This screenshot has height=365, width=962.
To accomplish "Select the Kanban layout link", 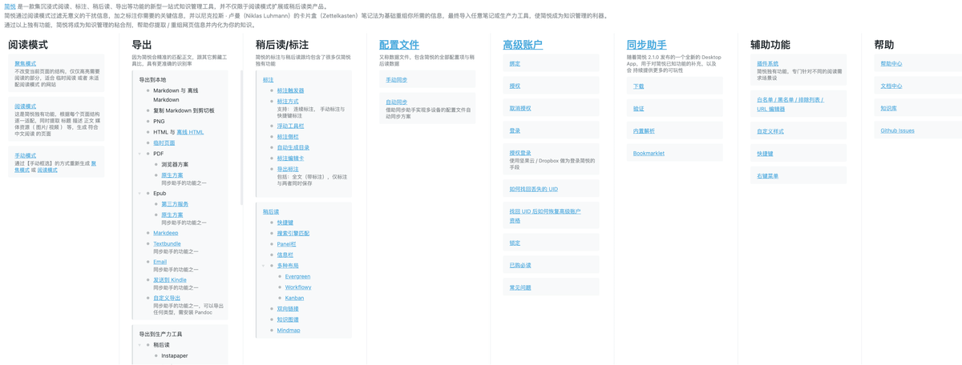I will click(x=294, y=298).
